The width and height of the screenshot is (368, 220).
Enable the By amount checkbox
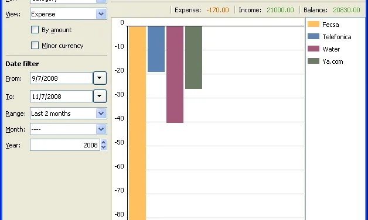35,30
